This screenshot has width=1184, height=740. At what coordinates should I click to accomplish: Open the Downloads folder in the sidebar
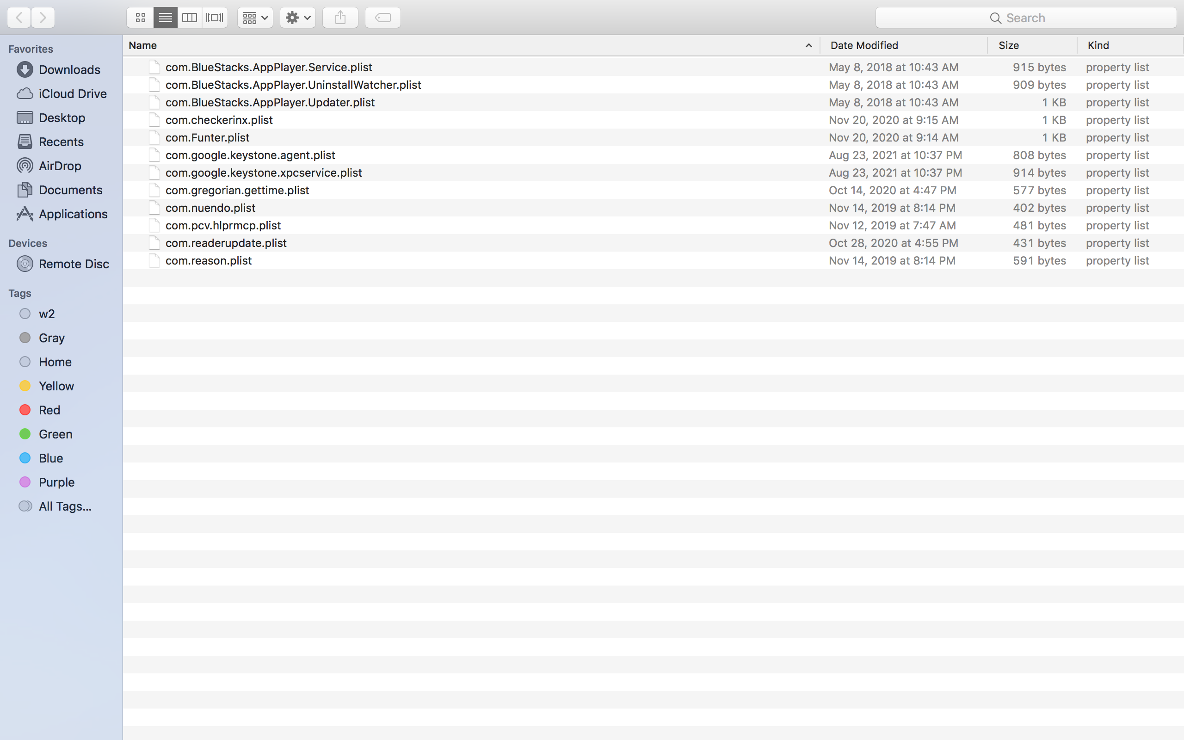[69, 69]
